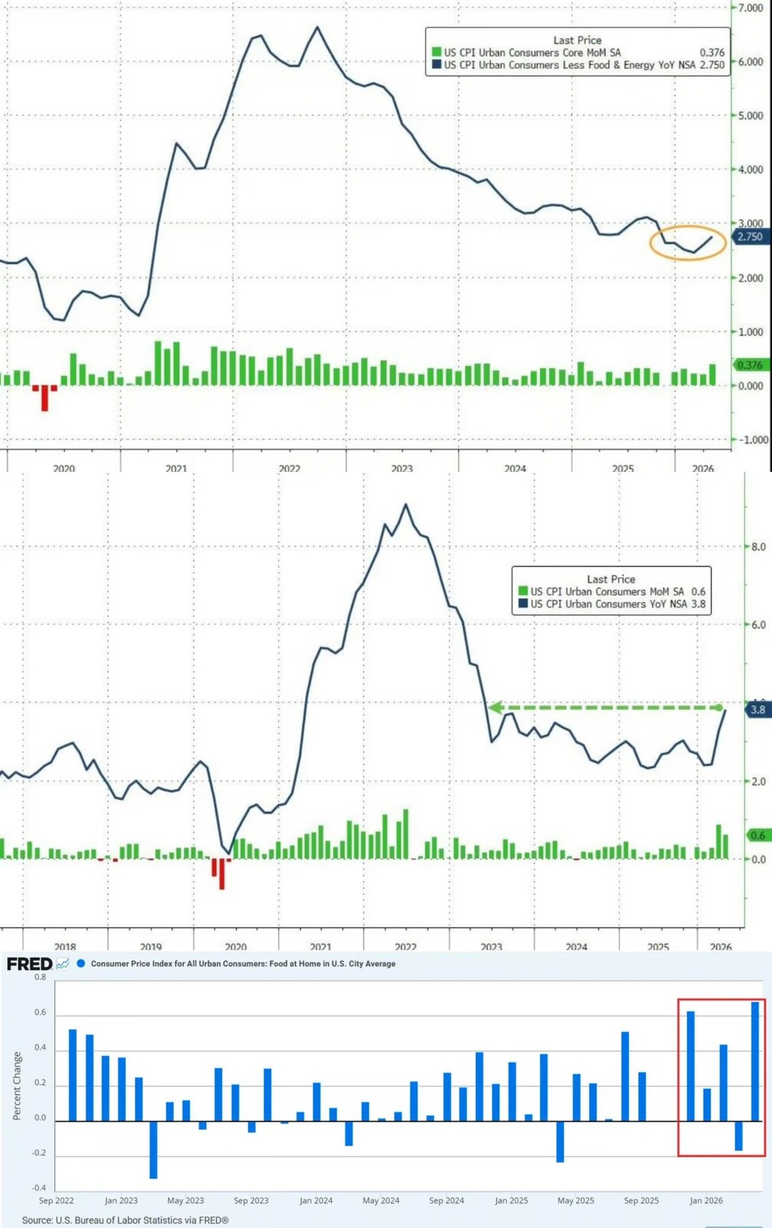Click largest red negative bar in headline CPI chart

pos(222,874)
